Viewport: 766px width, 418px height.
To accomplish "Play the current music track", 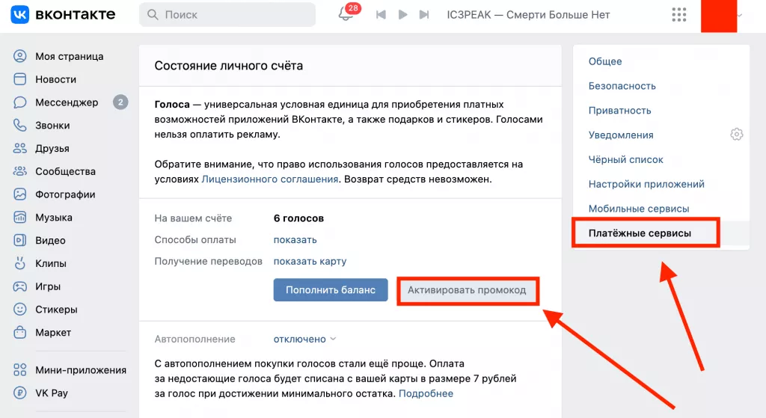I will 402,14.
